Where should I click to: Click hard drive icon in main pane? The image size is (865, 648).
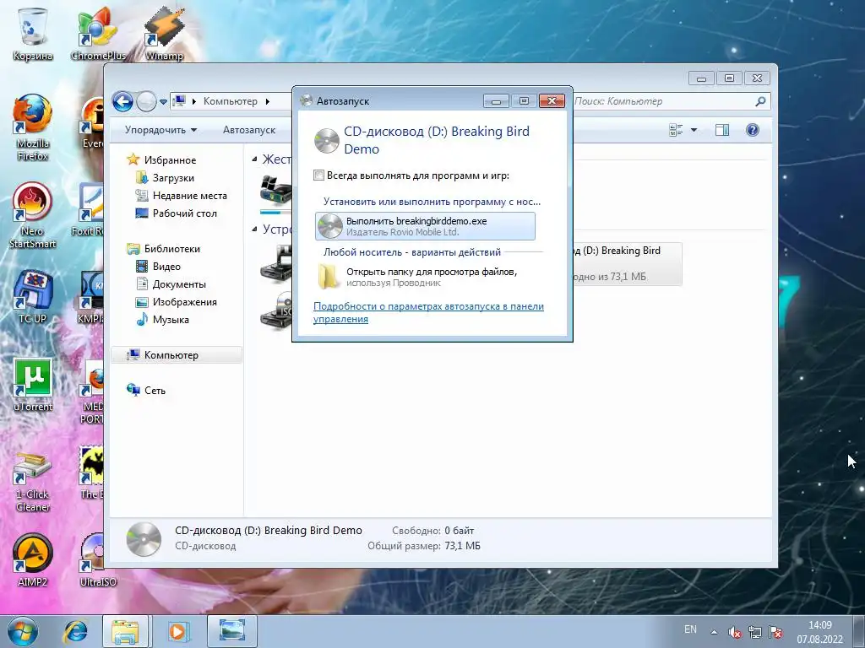click(276, 191)
